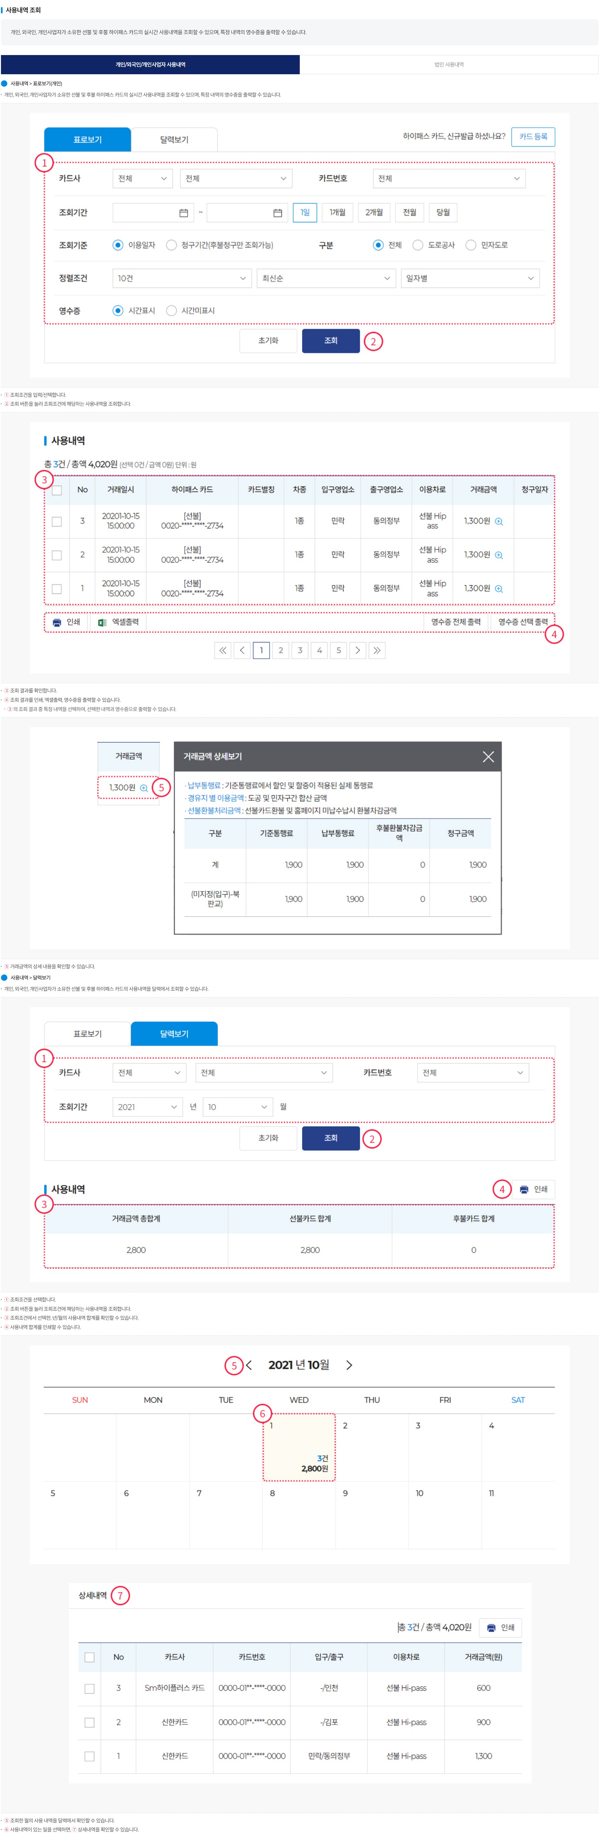Viewport: 602px width, 1835px height.
Task: Open the end date calendar picker icon
Action: (278, 213)
